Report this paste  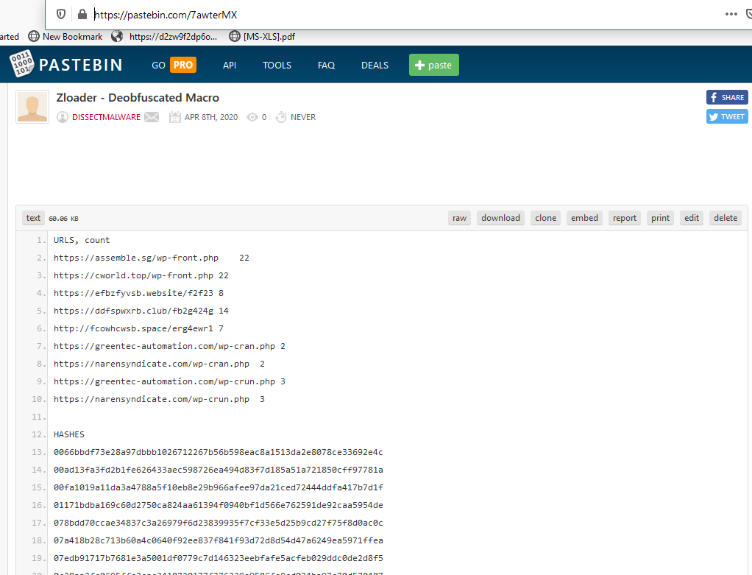click(625, 218)
